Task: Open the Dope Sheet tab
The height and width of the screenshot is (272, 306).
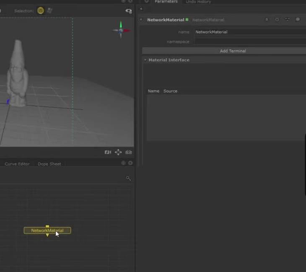Action: coord(49,164)
